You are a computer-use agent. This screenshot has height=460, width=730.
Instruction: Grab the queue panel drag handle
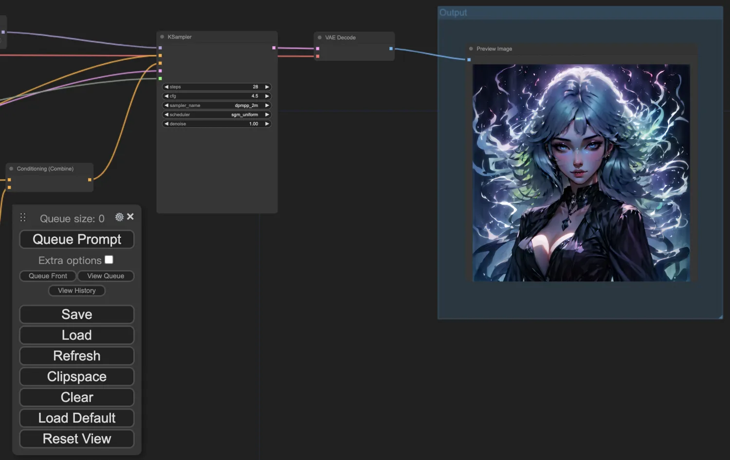[x=23, y=217]
